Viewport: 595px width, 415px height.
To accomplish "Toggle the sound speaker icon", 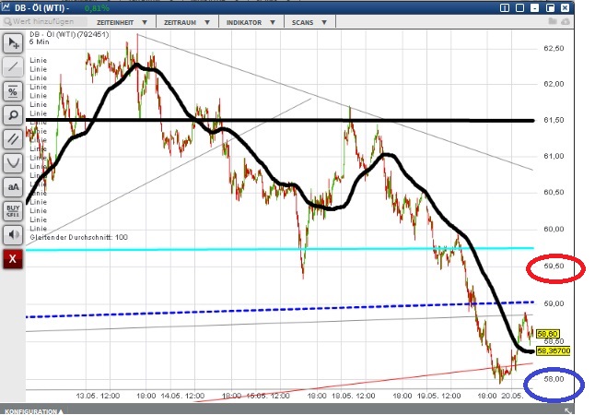I will 13,235.
